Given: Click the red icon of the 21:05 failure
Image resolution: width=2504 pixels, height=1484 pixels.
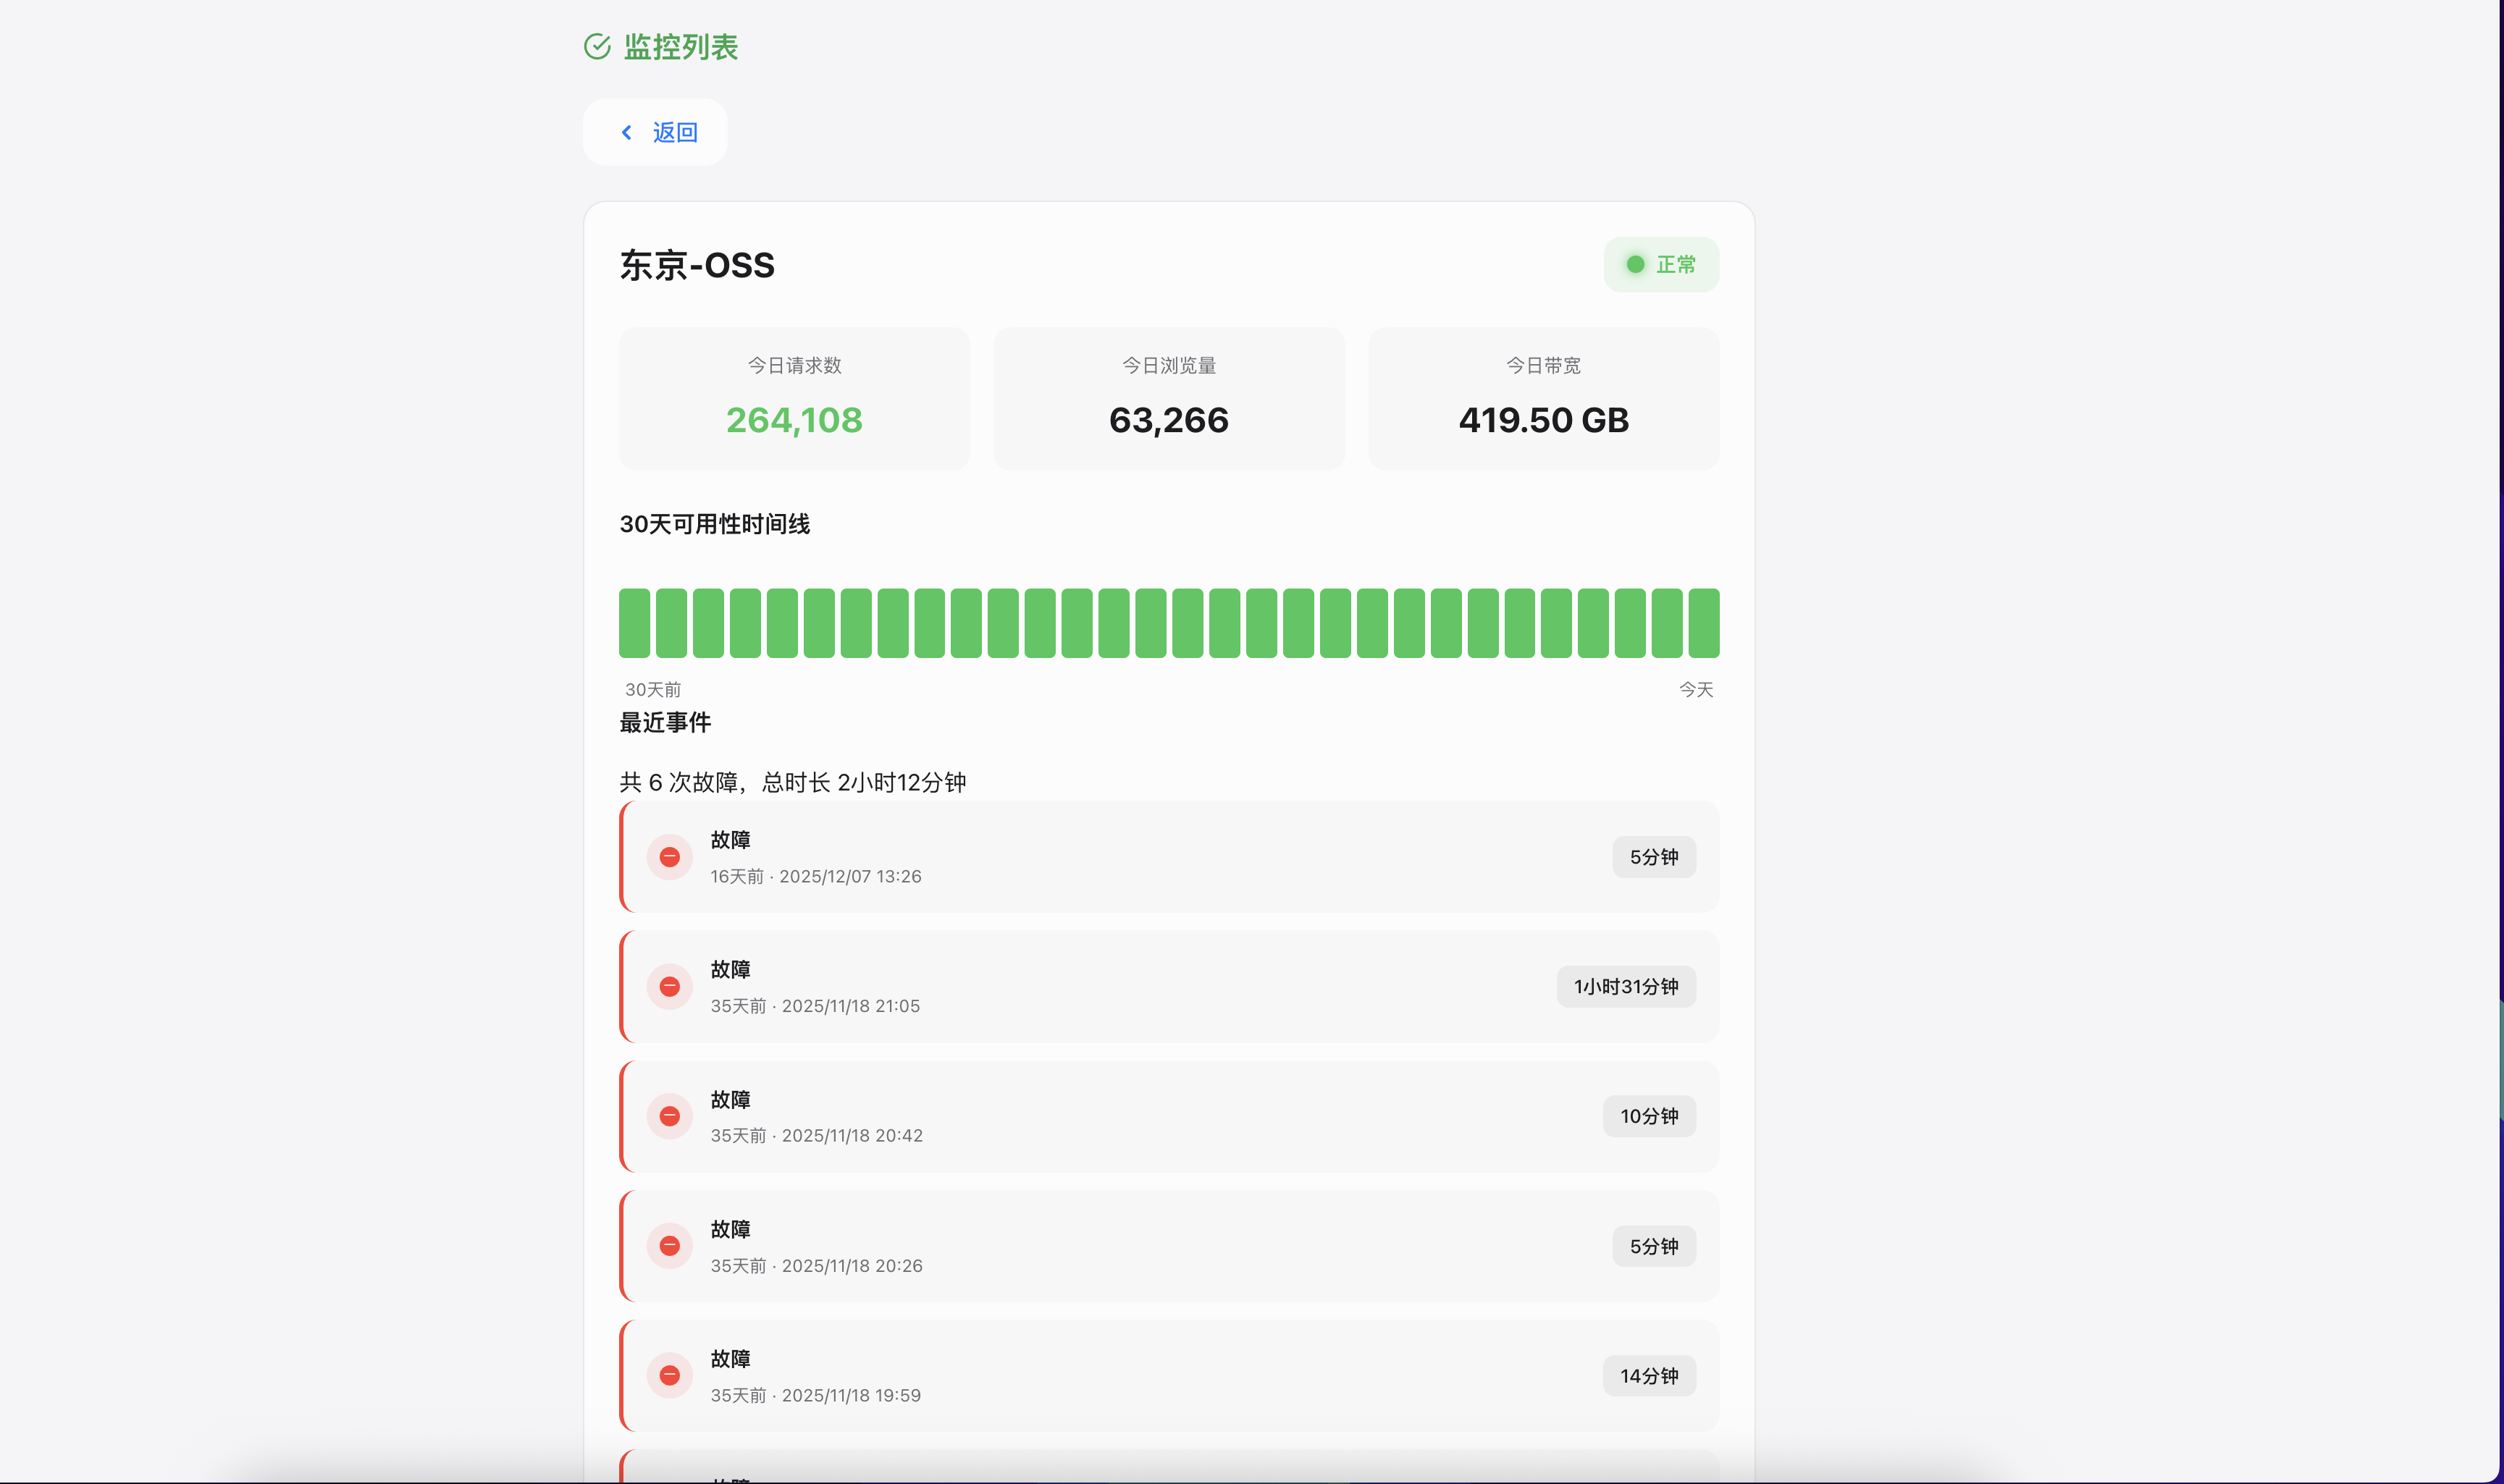Looking at the screenshot, I should coord(670,987).
